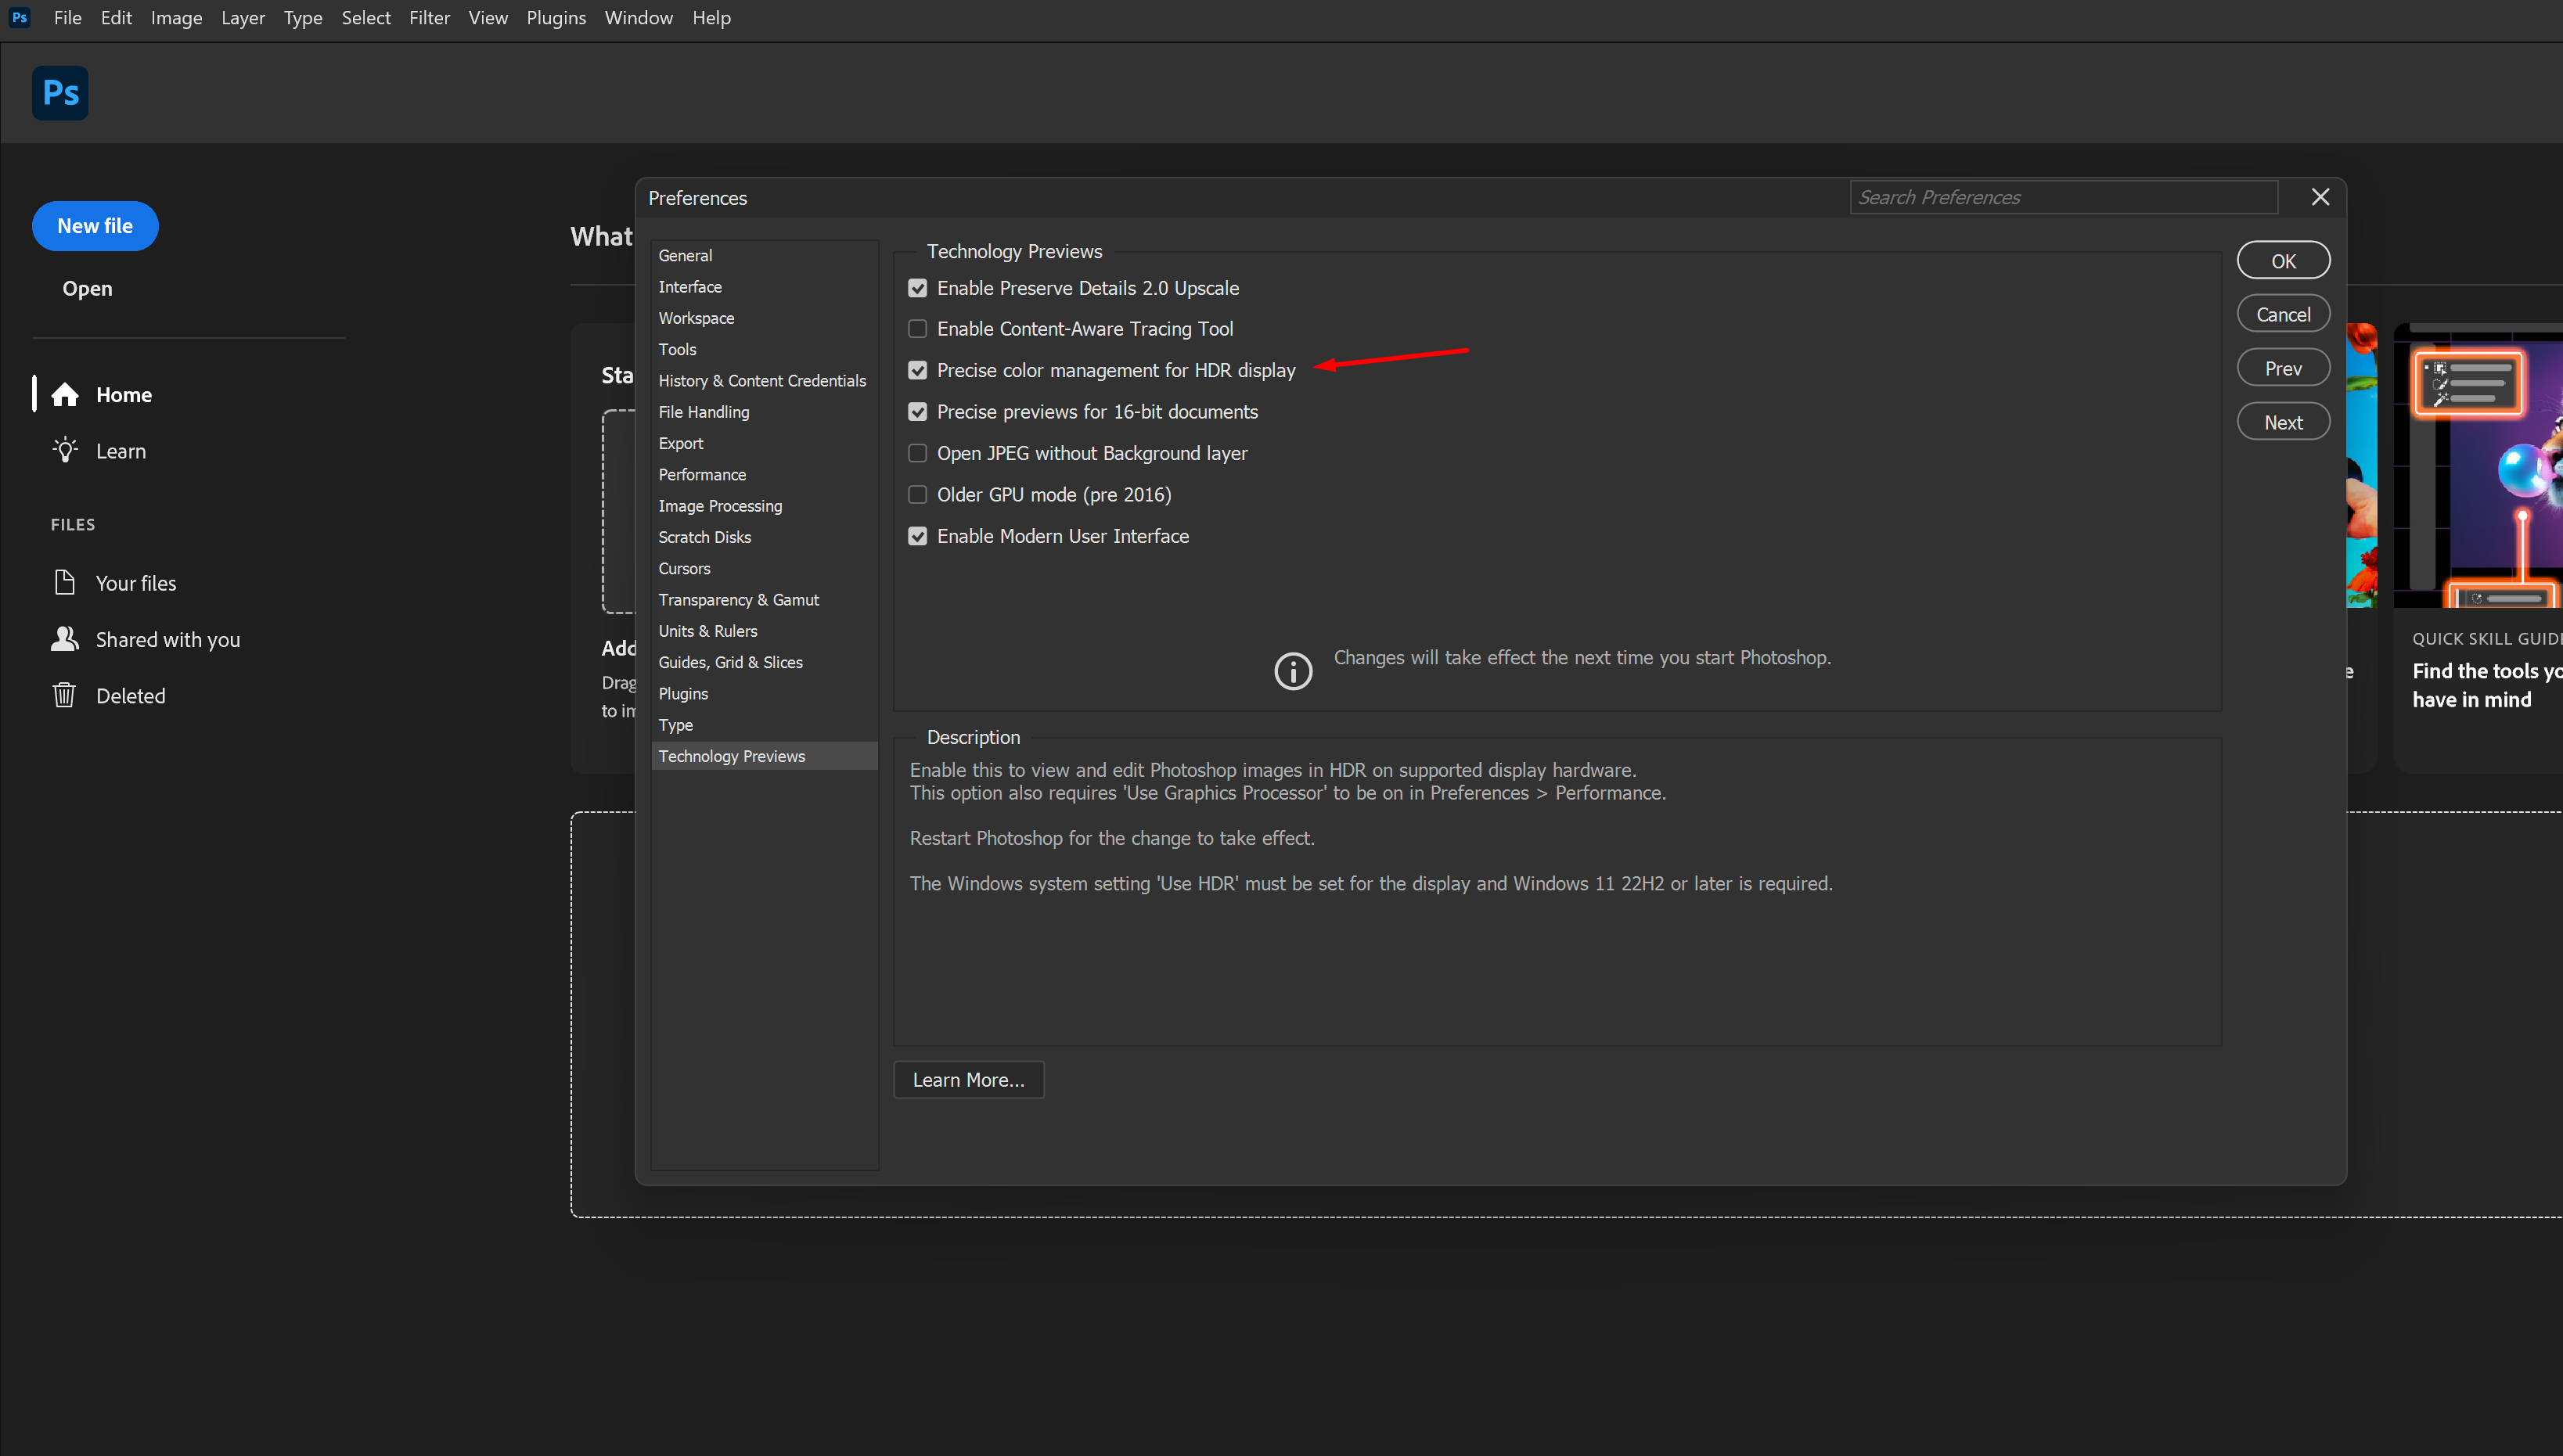Open the Edit menu
The height and width of the screenshot is (1456, 2563).
(x=116, y=18)
